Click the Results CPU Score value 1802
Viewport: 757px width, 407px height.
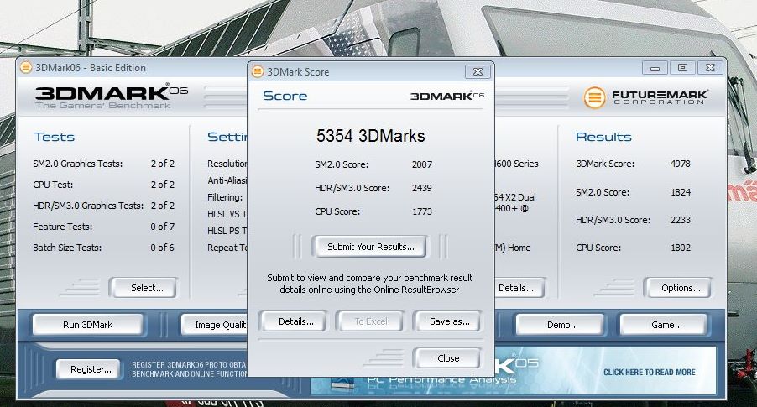680,248
